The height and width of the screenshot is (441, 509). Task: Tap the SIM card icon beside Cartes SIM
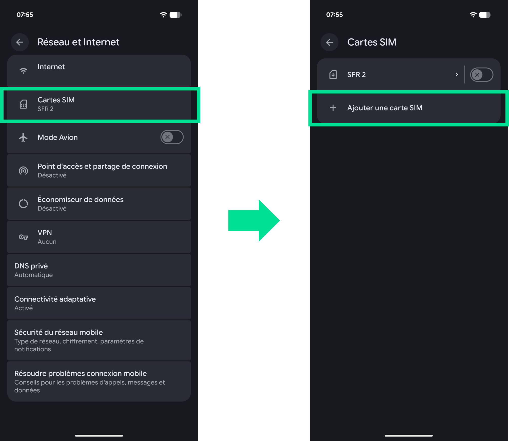pyautogui.click(x=23, y=104)
